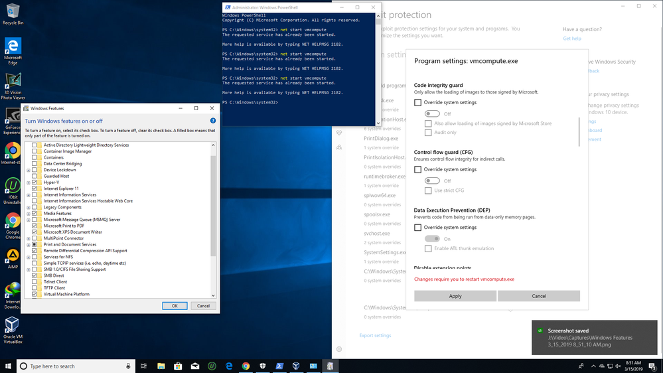Check Override system settings for Data Execution Prevention

pyautogui.click(x=417, y=228)
